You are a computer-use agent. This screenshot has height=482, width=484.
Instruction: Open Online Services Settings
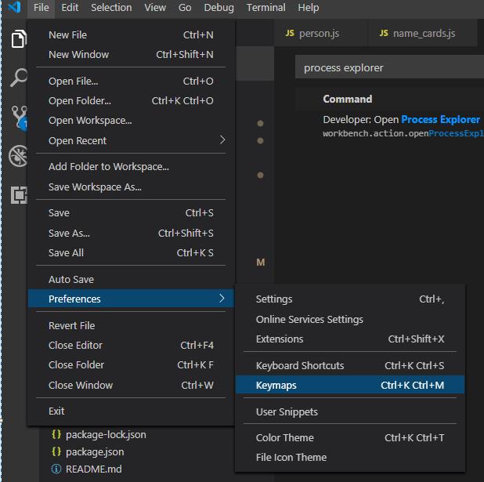350,319
